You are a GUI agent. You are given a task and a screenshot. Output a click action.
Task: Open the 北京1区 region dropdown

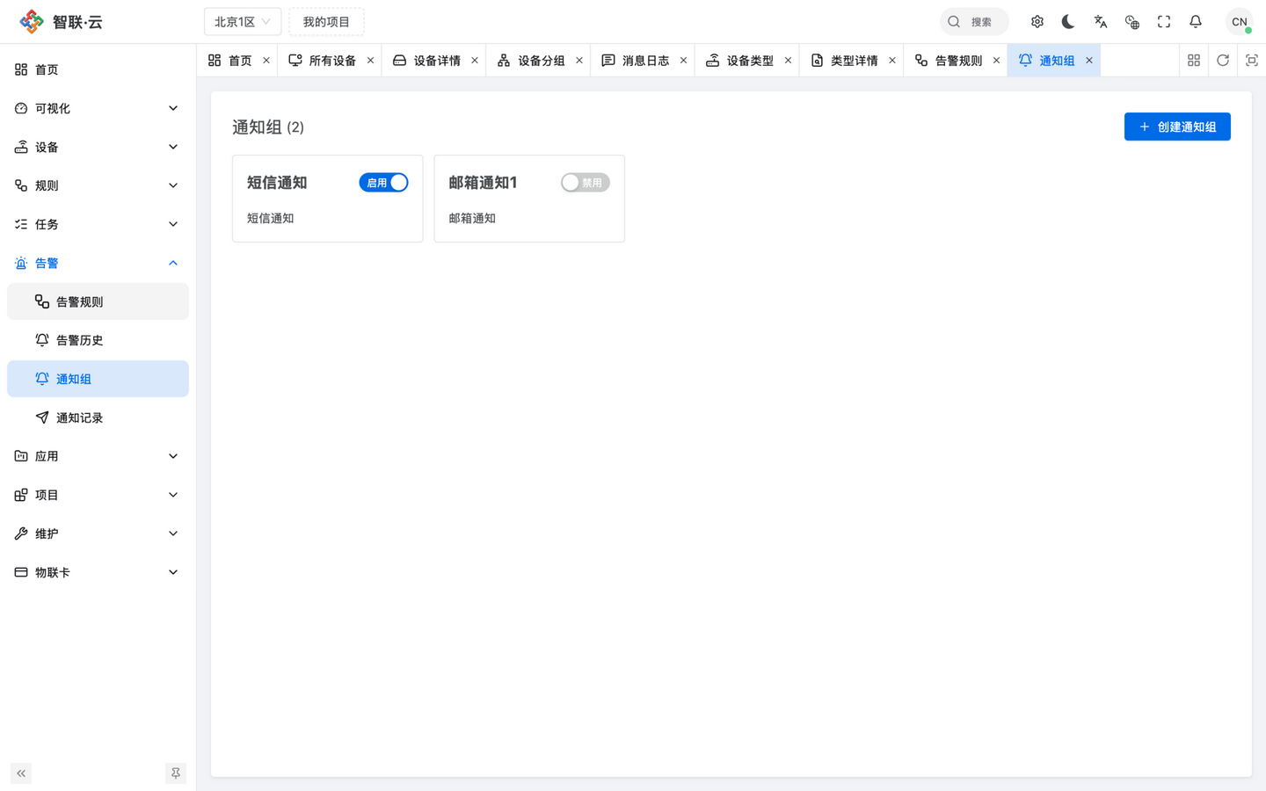point(243,22)
